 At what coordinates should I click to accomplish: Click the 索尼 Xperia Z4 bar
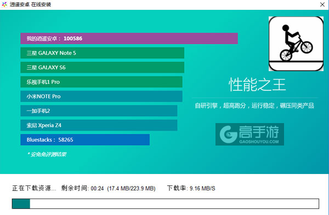(99, 125)
